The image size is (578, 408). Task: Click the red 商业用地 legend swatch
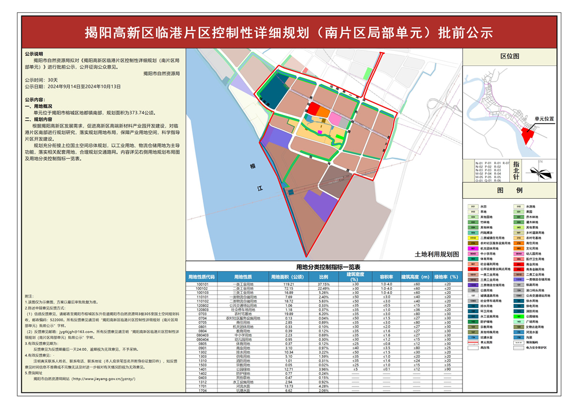click(x=518, y=264)
